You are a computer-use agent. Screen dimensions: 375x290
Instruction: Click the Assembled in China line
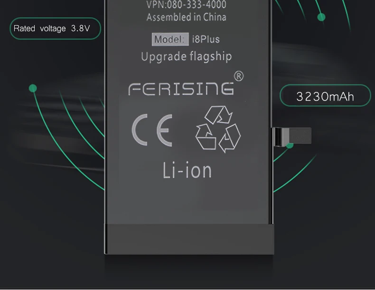coord(186,18)
